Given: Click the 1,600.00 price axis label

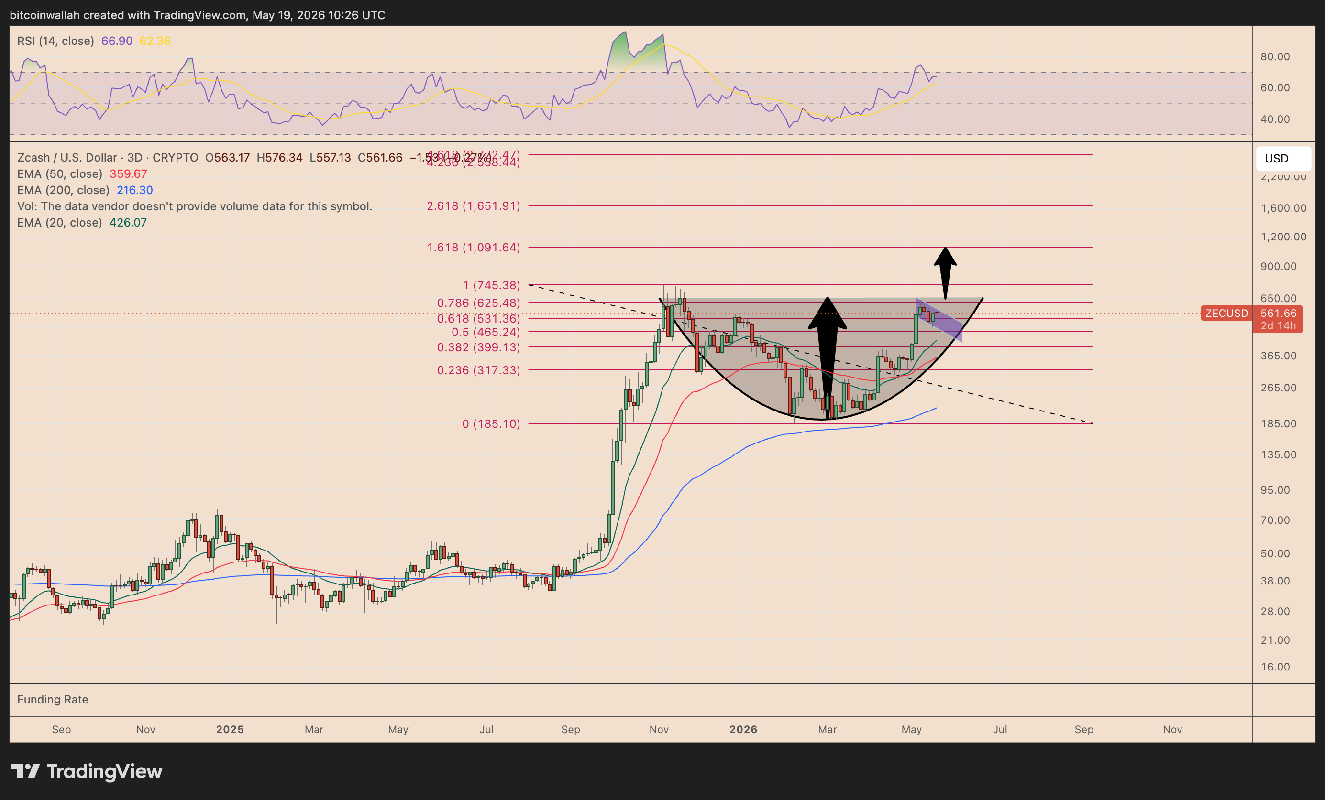Looking at the screenshot, I should (1283, 208).
